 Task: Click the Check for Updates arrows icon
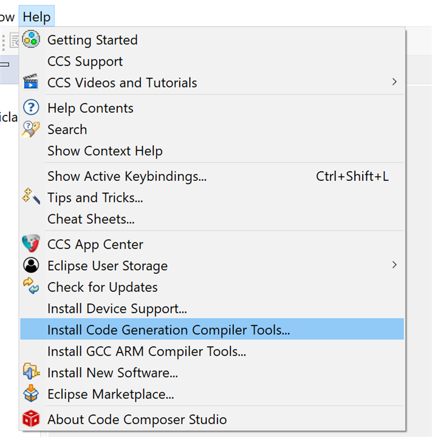coord(31,286)
